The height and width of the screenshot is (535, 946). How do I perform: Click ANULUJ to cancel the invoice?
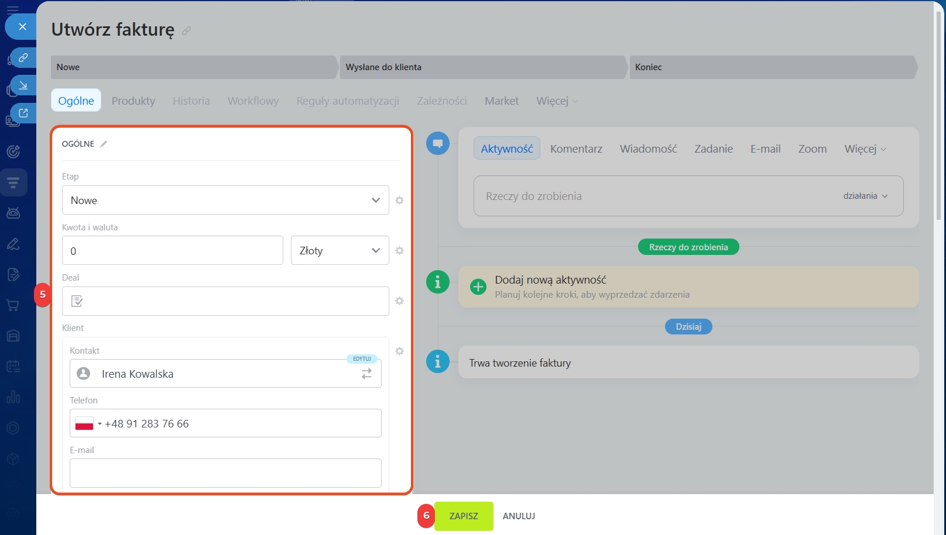click(x=519, y=516)
